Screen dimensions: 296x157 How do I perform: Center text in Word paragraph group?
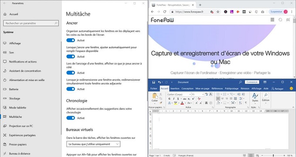(222, 98)
